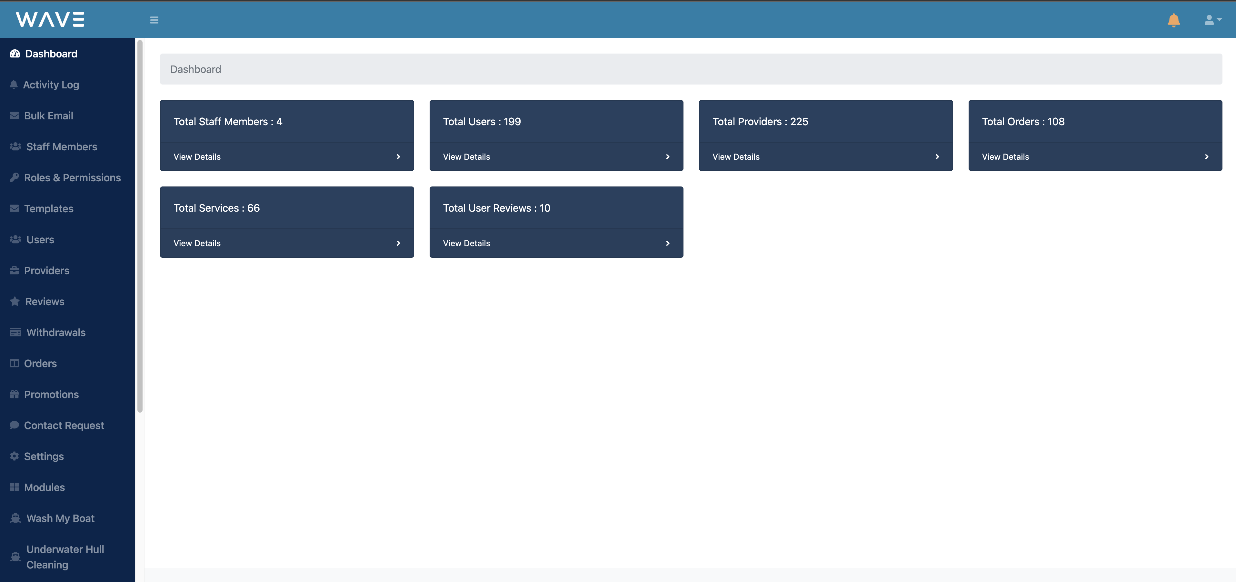Click the 'Total Users : 199' text
This screenshot has width=1236, height=582.
(x=482, y=121)
